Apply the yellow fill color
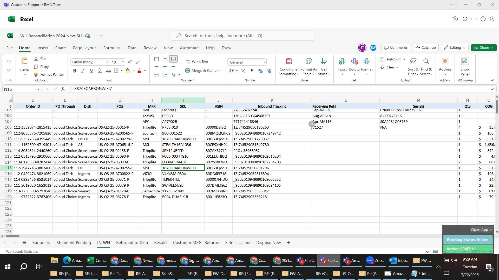 [x=128, y=71]
